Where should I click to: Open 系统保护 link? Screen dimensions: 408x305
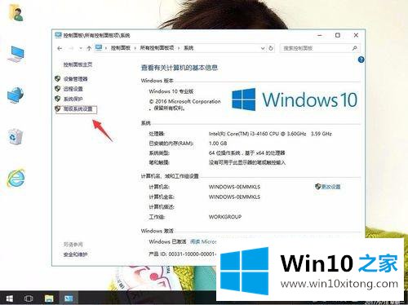point(73,99)
